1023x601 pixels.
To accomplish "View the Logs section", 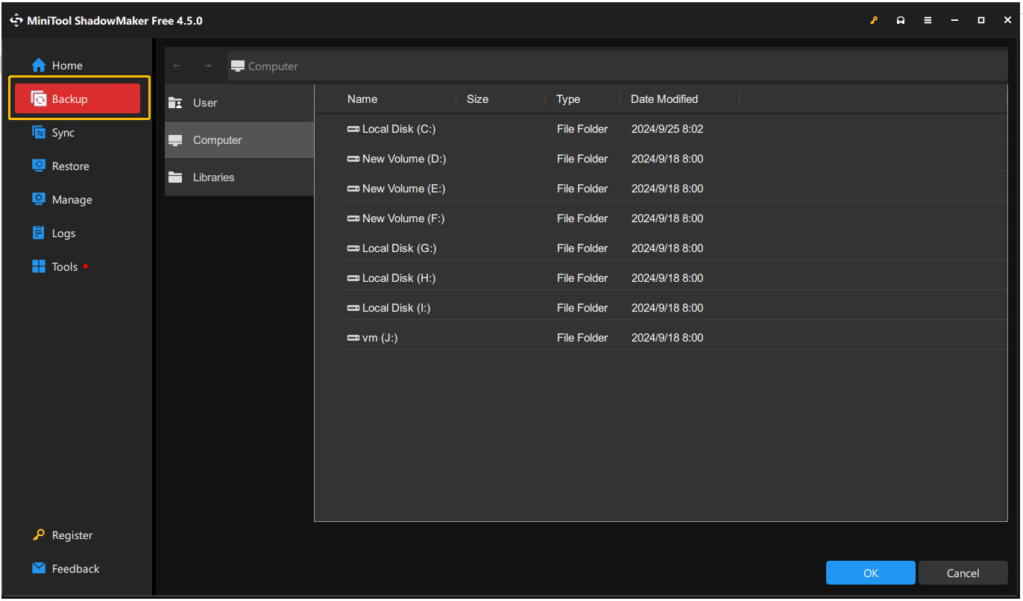I will tap(64, 233).
